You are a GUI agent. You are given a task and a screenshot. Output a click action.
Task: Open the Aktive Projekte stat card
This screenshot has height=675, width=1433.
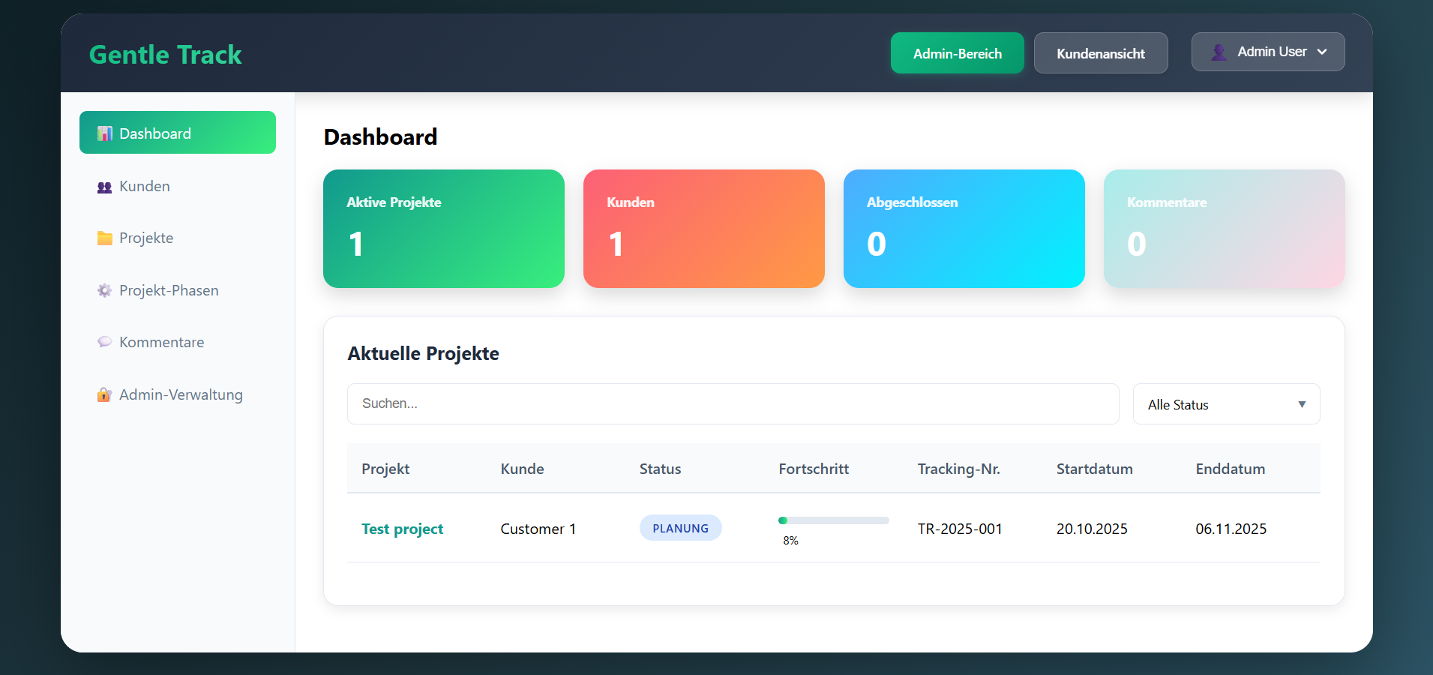(x=443, y=229)
